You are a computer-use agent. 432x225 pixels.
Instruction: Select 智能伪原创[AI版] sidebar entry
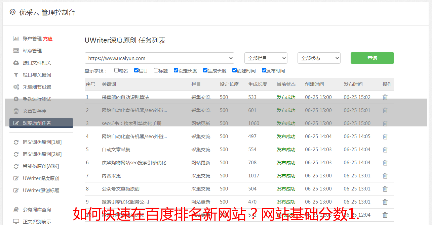tap(41, 166)
